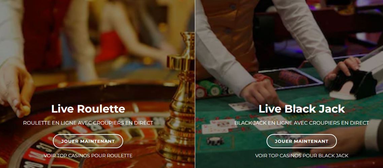The height and width of the screenshot is (168, 383).
Task: Click the stack of green casino chips
Action: [x=210, y=88]
